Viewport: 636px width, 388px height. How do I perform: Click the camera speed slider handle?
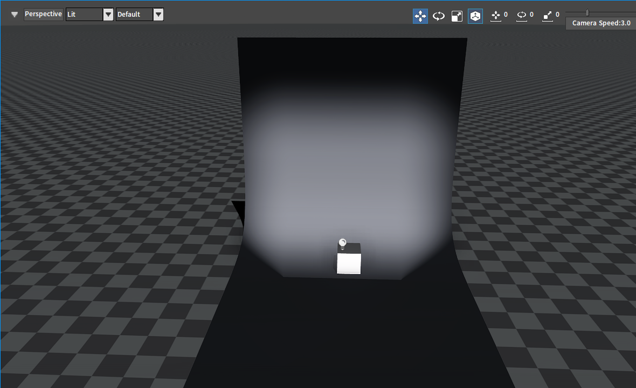pos(587,13)
